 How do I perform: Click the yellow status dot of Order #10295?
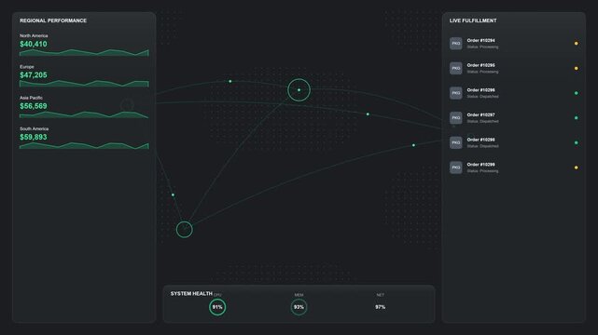(576, 68)
